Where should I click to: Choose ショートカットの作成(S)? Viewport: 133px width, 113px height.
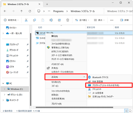pyautogui.click(x=66, y=91)
